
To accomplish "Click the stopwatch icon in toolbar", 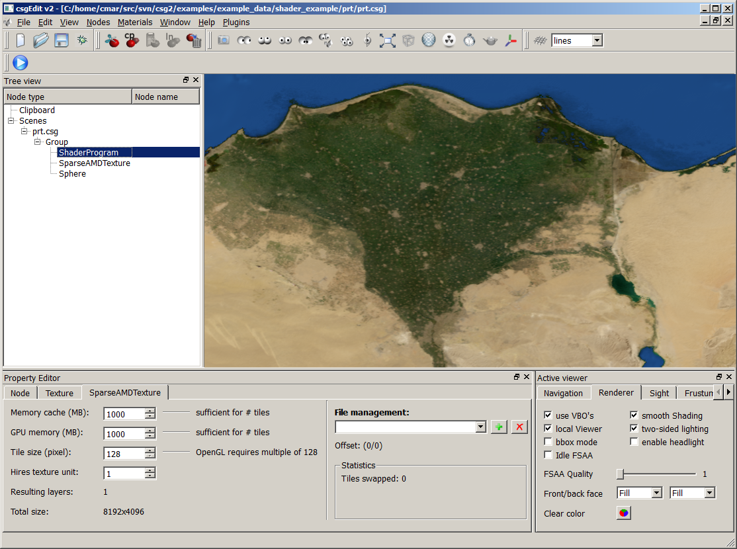I will (469, 40).
